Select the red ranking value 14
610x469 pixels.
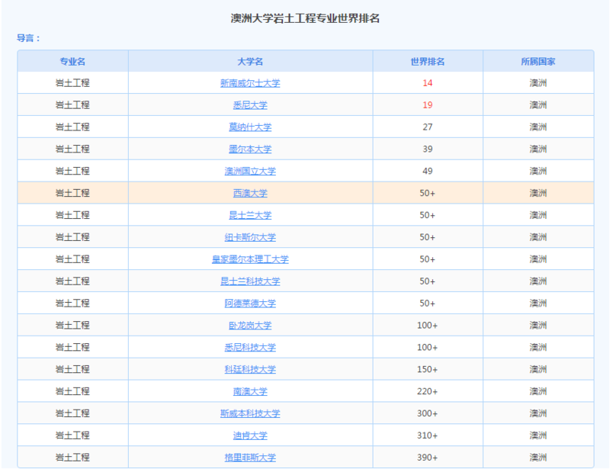click(x=428, y=83)
